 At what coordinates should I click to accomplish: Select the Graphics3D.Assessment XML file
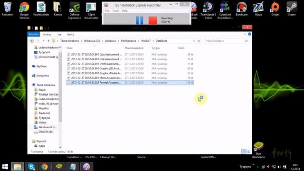[130, 68]
